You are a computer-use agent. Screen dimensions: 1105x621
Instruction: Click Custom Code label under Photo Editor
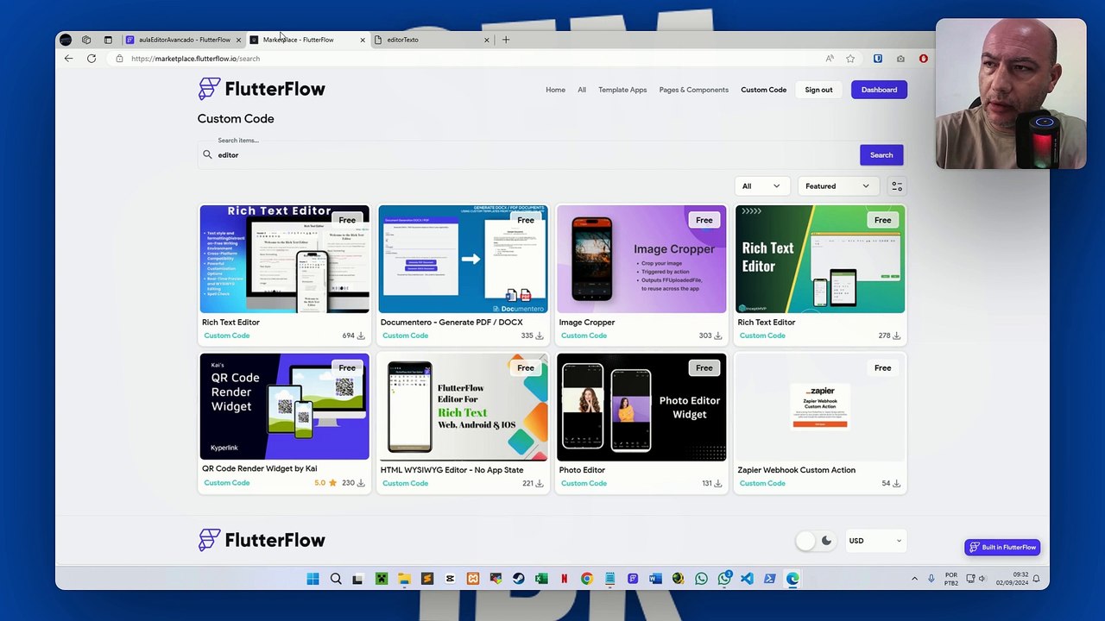point(584,483)
